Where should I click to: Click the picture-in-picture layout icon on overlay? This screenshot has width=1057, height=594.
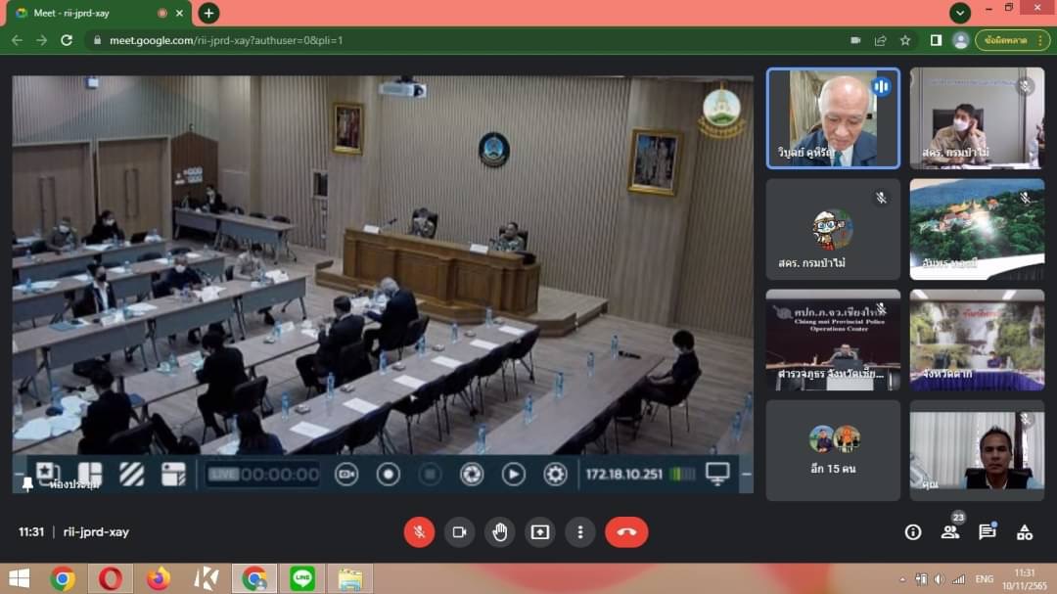173,474
